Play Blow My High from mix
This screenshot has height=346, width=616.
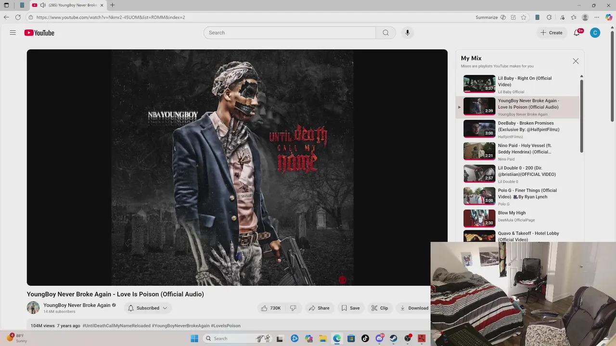tap(518, 218)
